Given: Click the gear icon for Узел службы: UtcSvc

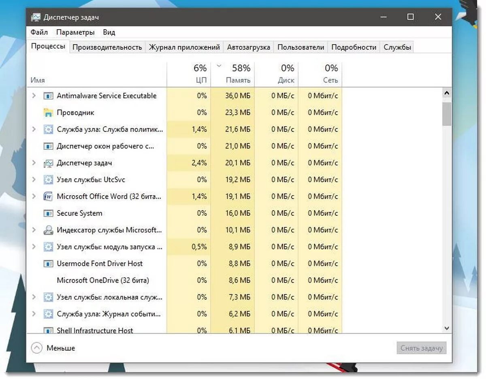Looking at the screenshot, I should pyautogui.click(x=48, y=180).
